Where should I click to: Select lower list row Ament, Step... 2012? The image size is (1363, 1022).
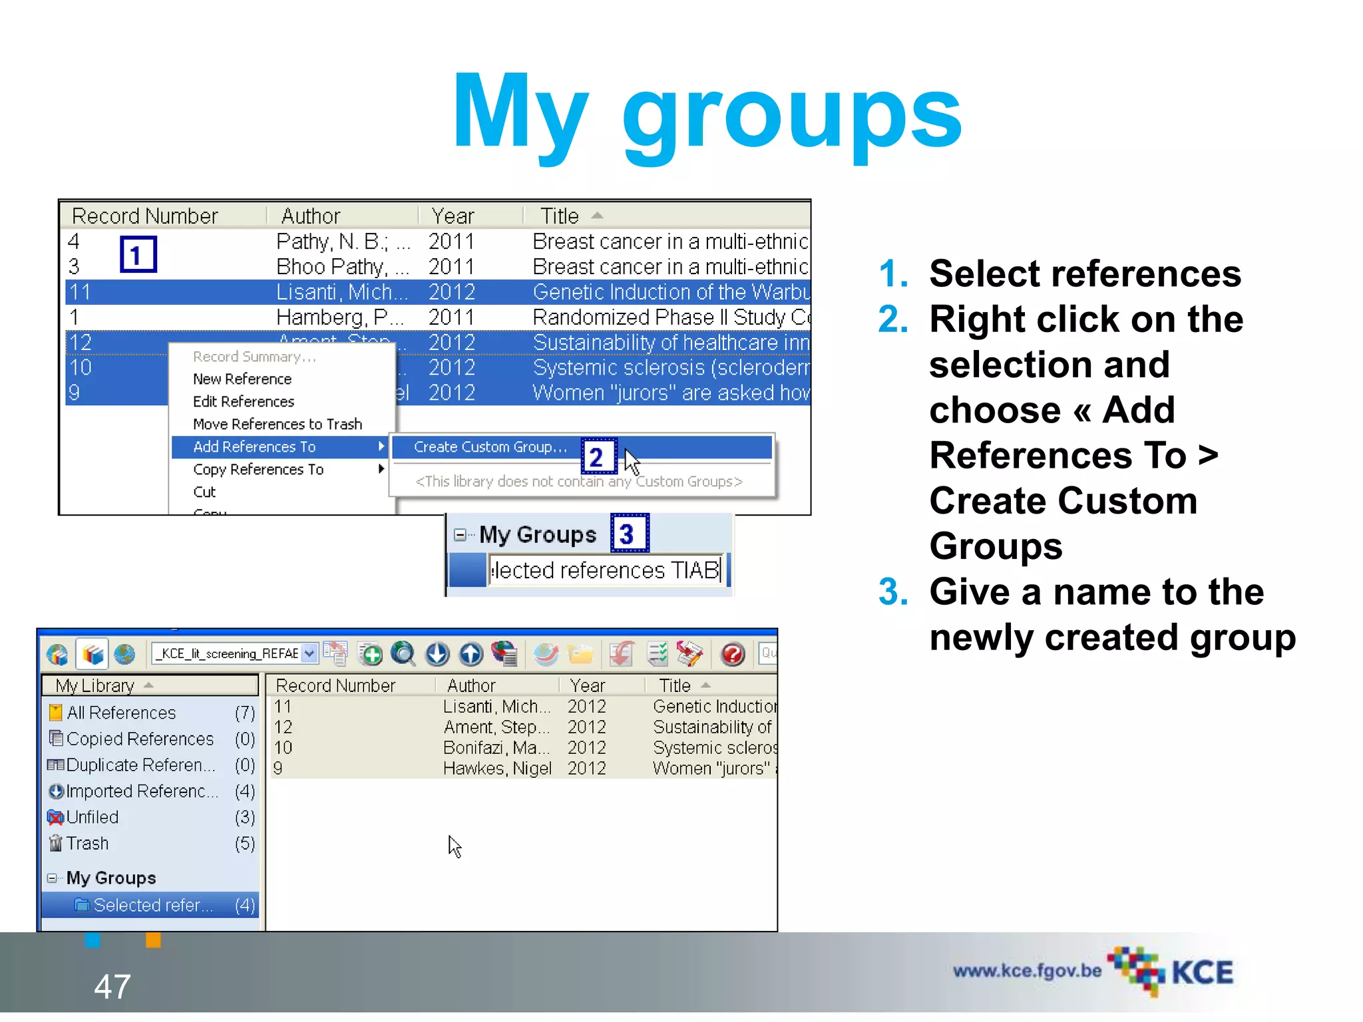click(x=522, y=727)
